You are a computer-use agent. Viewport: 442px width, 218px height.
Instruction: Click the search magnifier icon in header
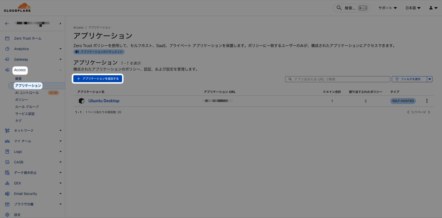click(x=339, y=8)
